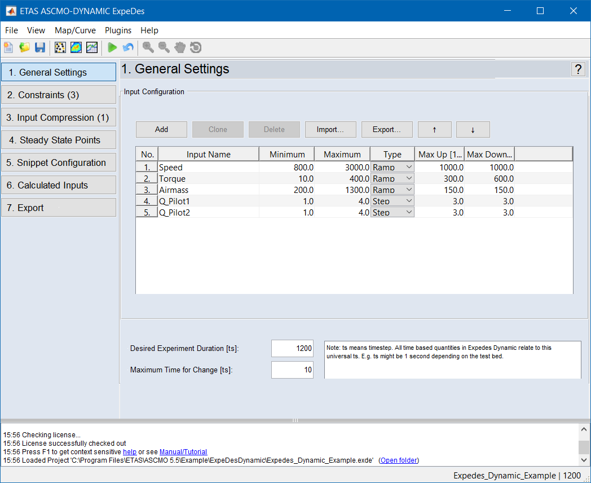The image size is (591, 483).
Task: Open the Map/Curve menu
Action: click(75, 30)
